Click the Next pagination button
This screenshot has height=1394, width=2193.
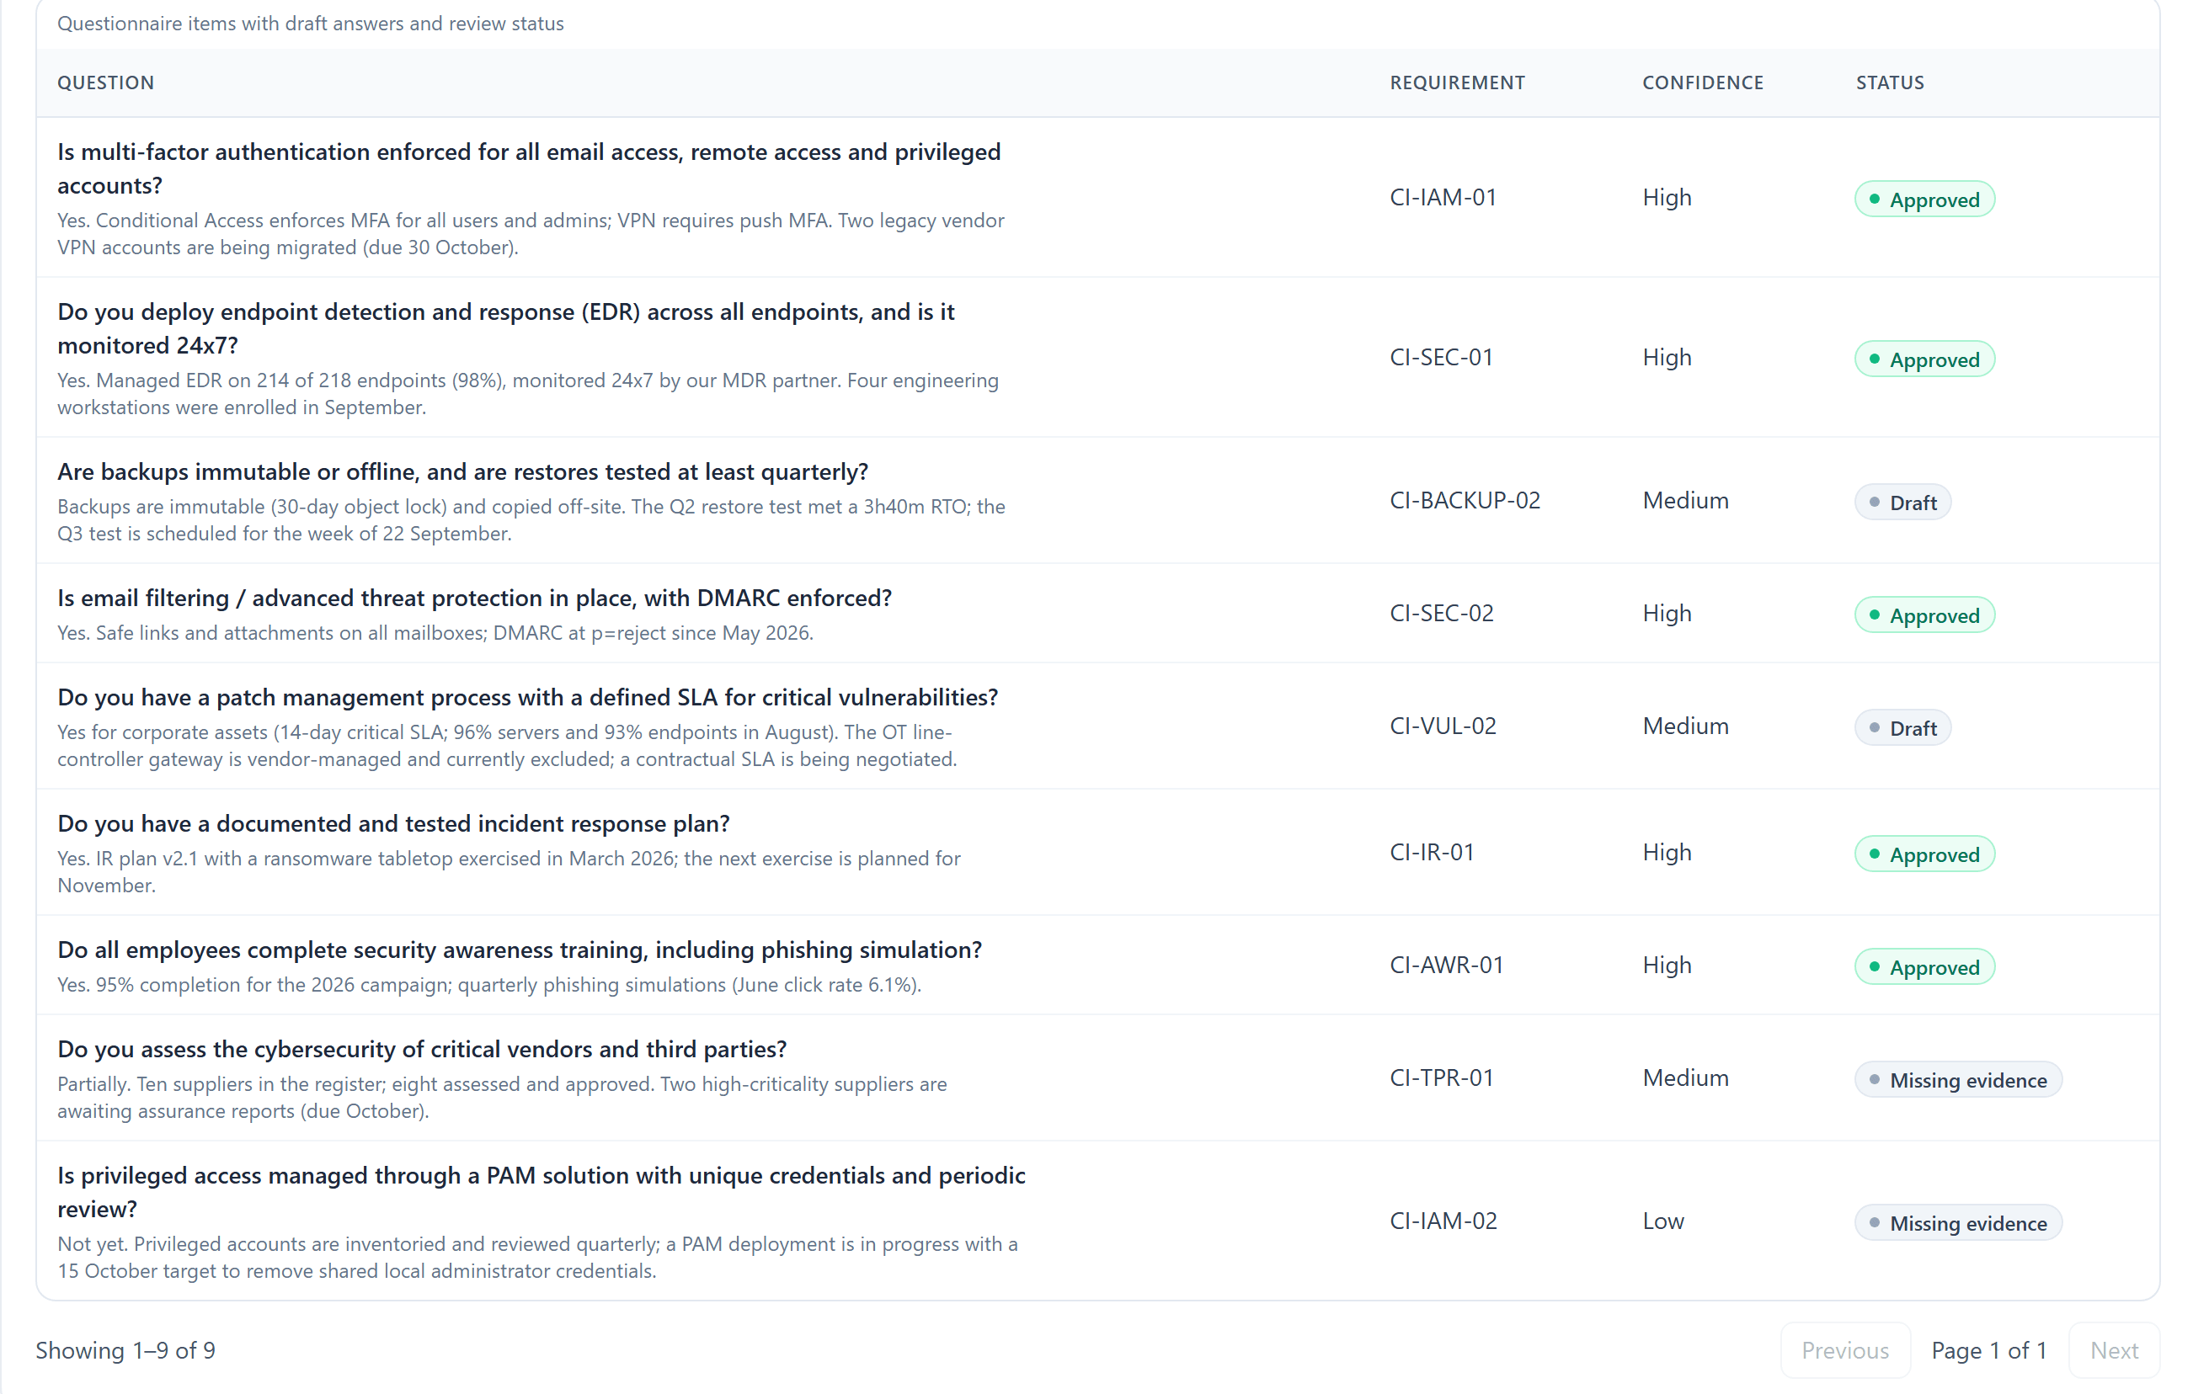coord(2113,1349)
